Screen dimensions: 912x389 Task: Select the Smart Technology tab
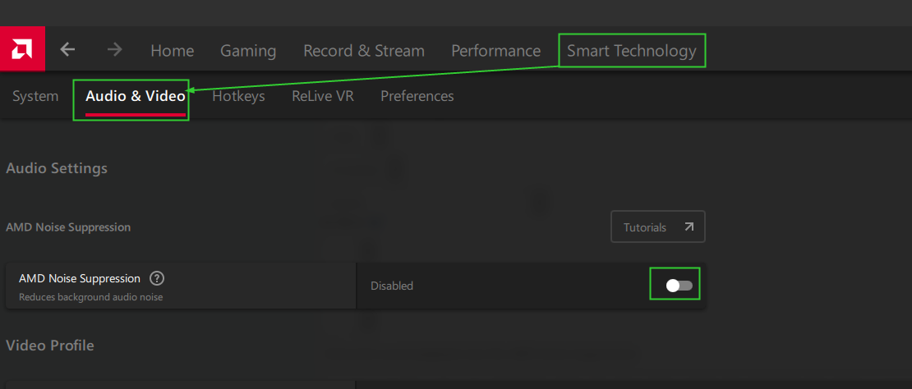[631, 51]
